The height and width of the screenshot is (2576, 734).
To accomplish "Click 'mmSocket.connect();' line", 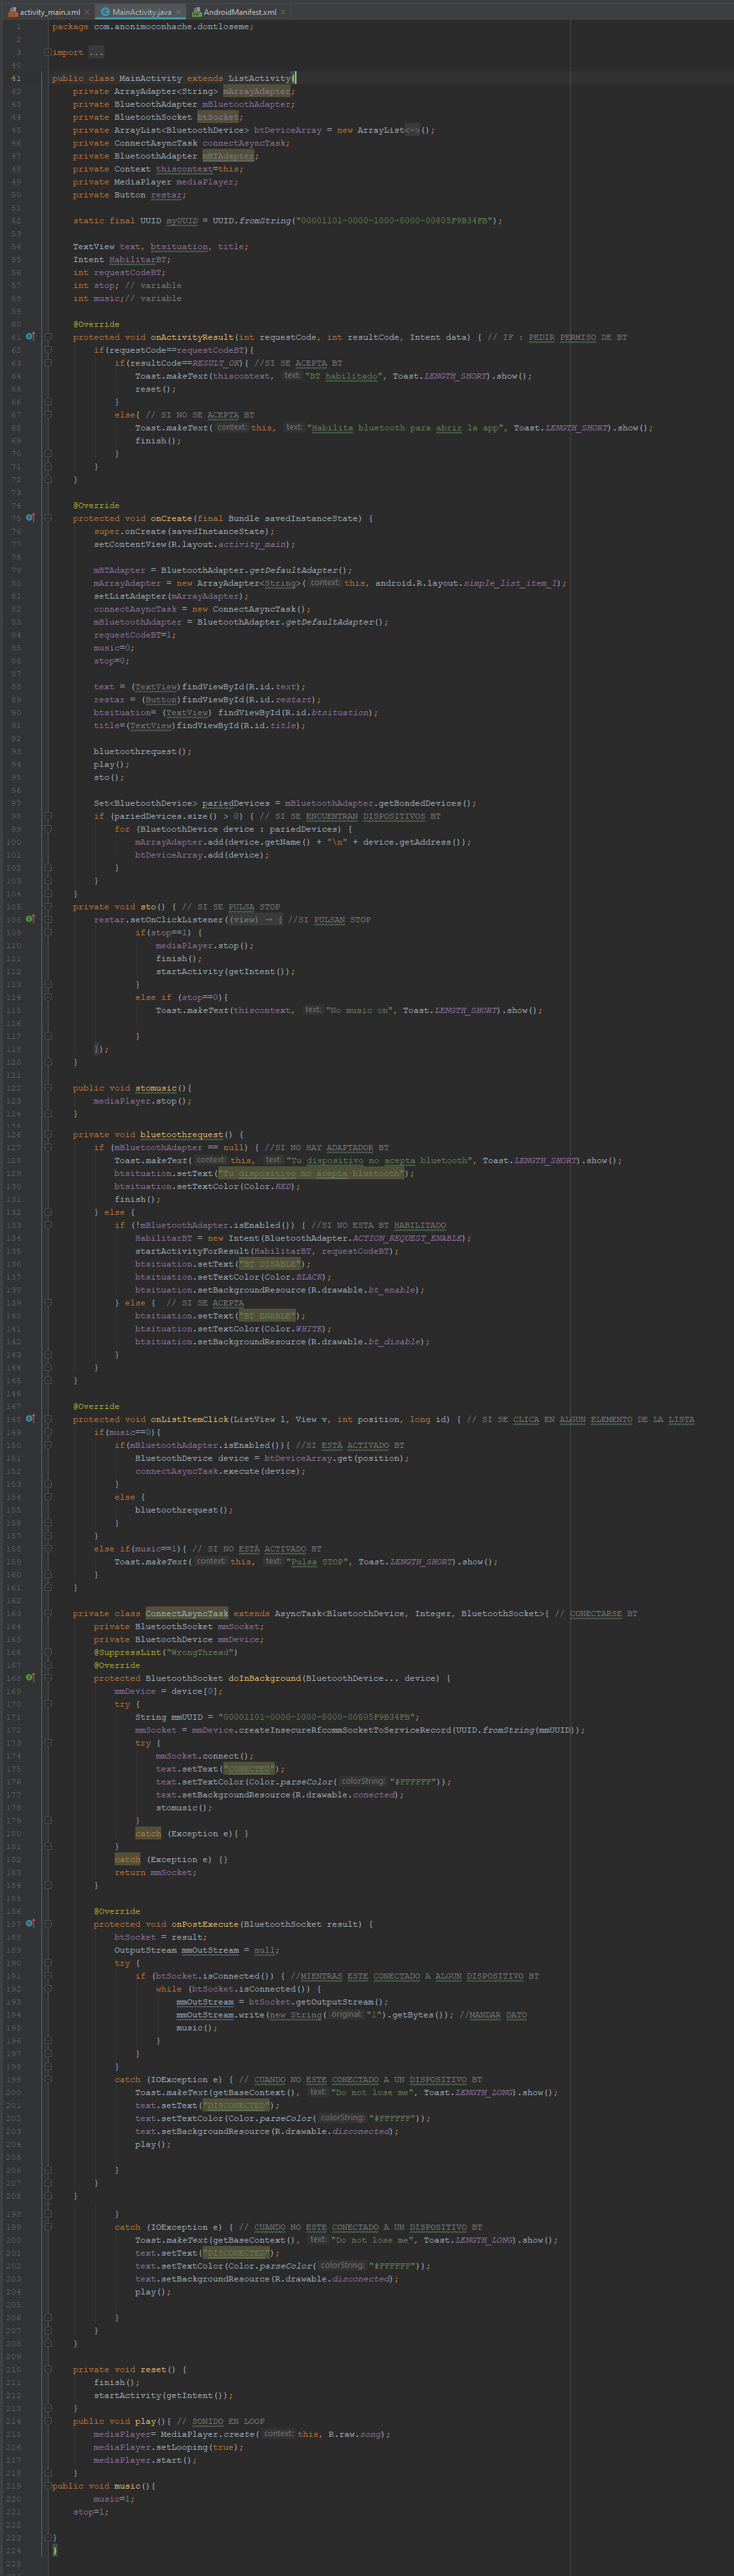I will tap(204, 1756).
